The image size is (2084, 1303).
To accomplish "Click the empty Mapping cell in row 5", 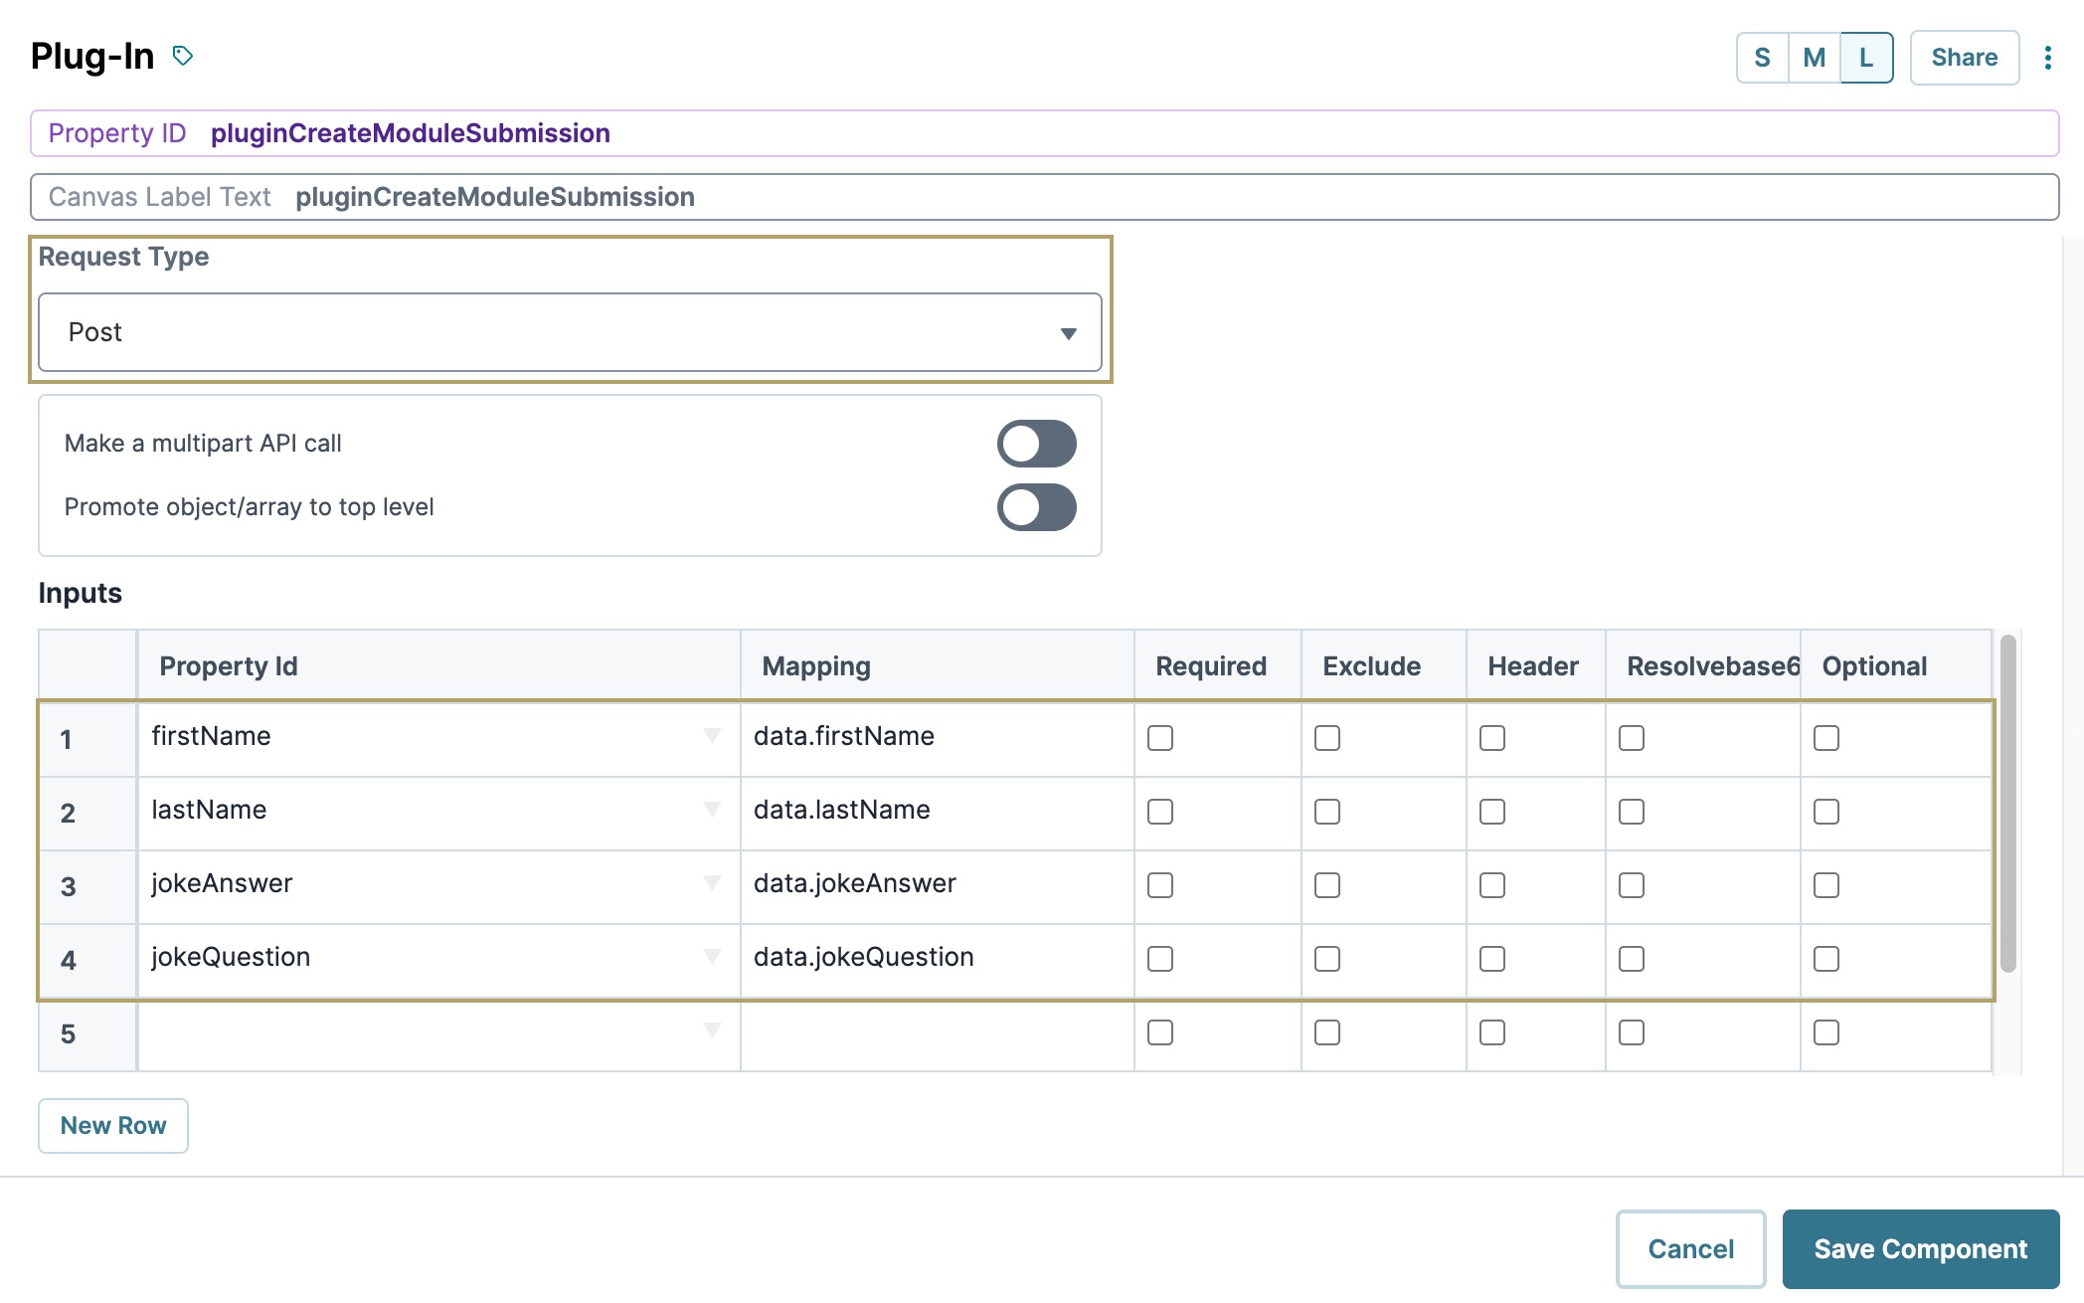I will tap(938, 1034).
